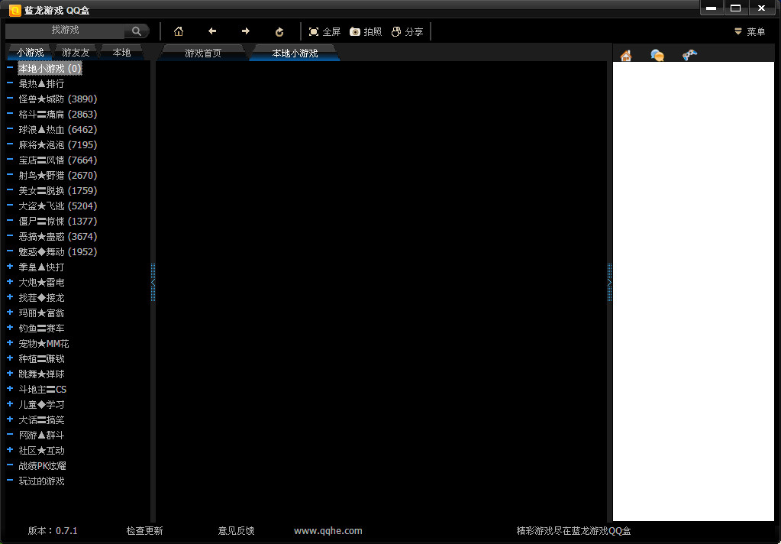Expand the 拳皇▲快打 category
This screenshot has width=781, height=544.
point(9,267)
